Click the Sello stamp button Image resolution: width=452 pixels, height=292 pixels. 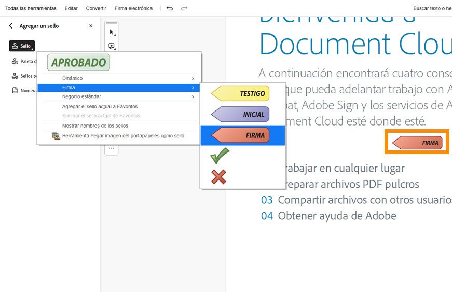point(22,46)
